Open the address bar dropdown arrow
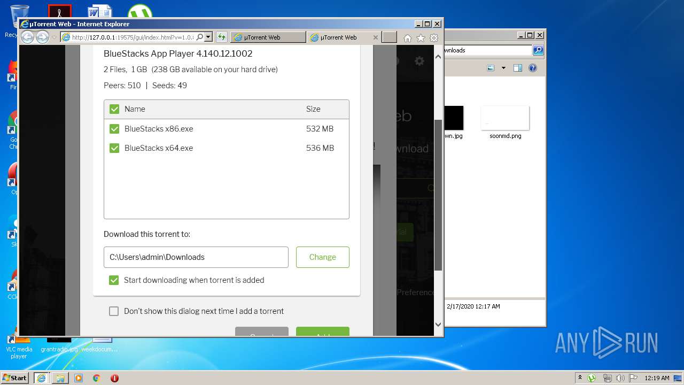 208,37
